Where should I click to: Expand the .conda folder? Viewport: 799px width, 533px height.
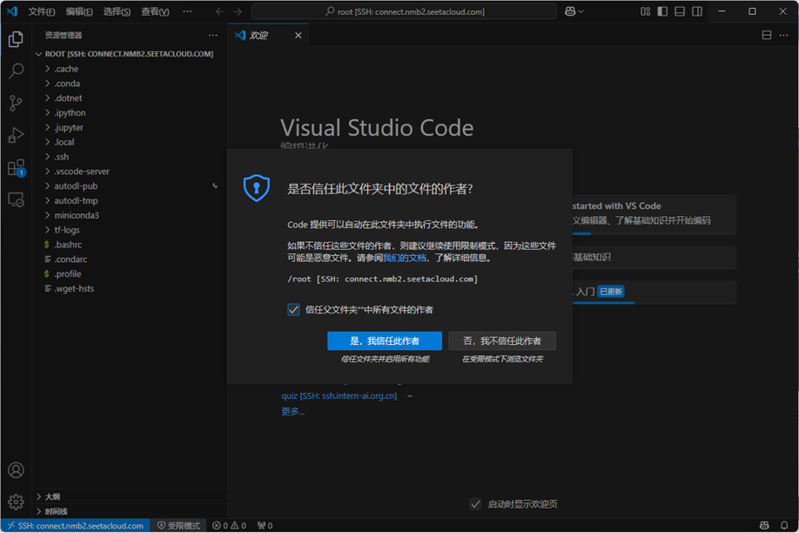click(130, 84)
